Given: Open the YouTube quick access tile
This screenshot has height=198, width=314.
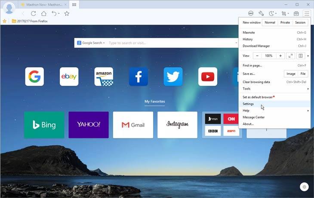Looking at the screenshot, I should click(208, 77).
